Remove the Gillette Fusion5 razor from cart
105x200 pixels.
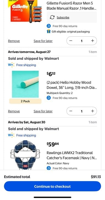click(14, 41)
